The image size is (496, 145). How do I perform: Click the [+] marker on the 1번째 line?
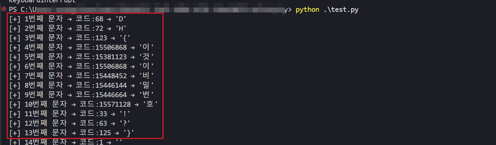(x=15, y=19)
